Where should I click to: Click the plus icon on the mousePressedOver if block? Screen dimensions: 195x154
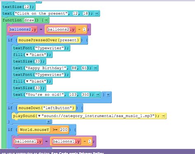point(108,95)
